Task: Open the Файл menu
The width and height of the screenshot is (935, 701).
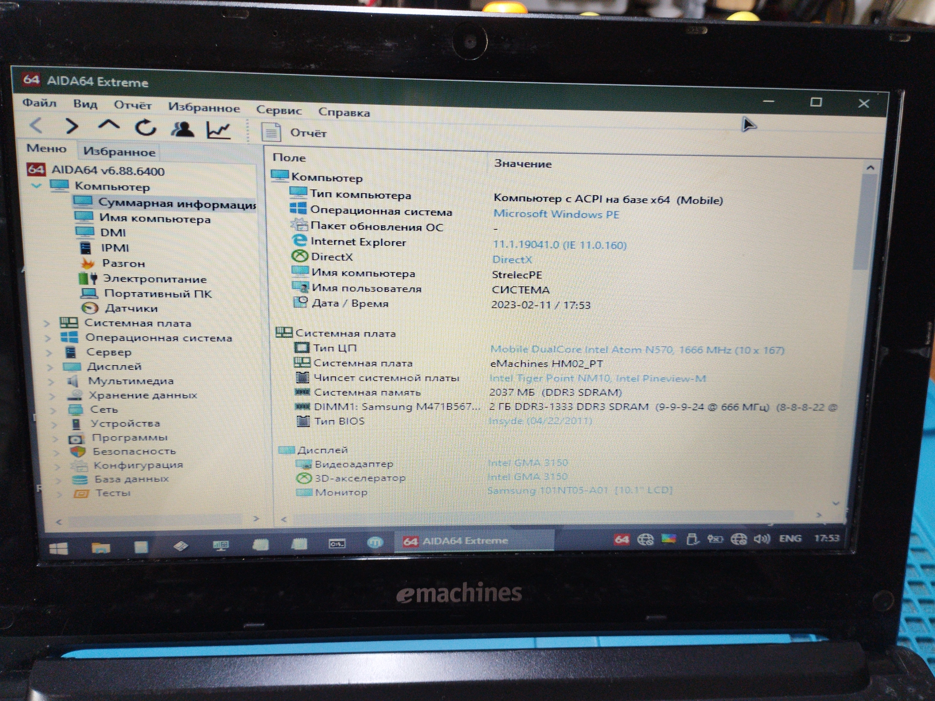Action: tap(39, 103)
